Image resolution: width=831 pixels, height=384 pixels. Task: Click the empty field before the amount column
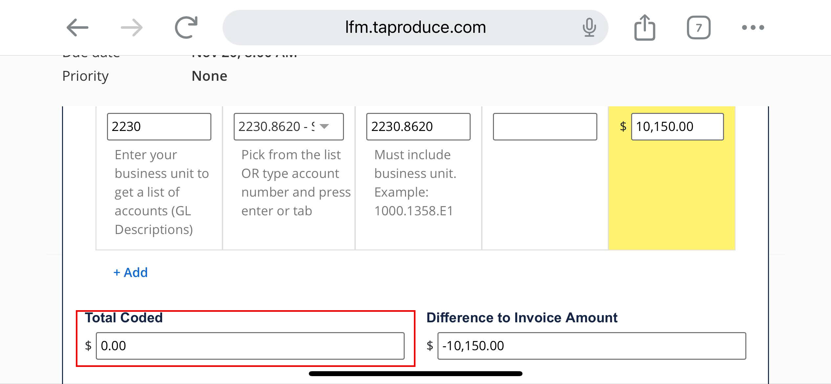(x=545, y=127)
